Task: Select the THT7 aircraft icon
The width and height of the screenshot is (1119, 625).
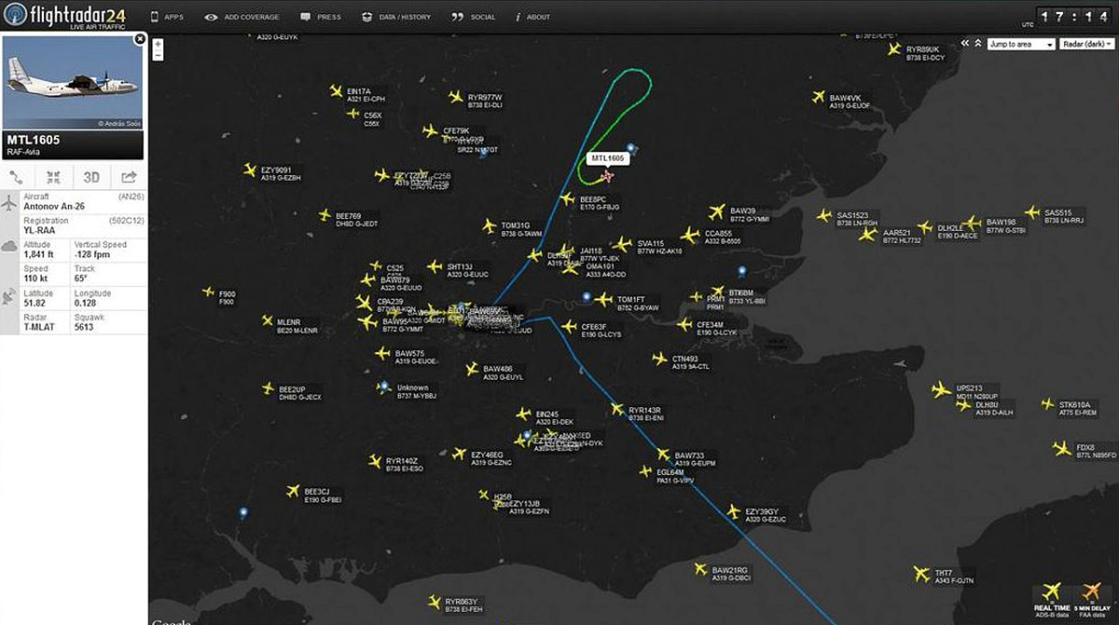Action: pos(921,573)
